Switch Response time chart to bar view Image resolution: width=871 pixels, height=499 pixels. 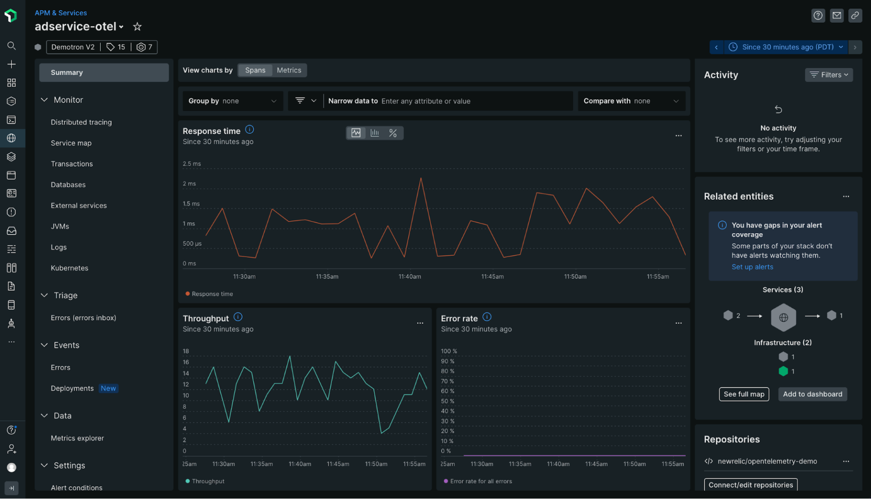[x=375, y=132]
